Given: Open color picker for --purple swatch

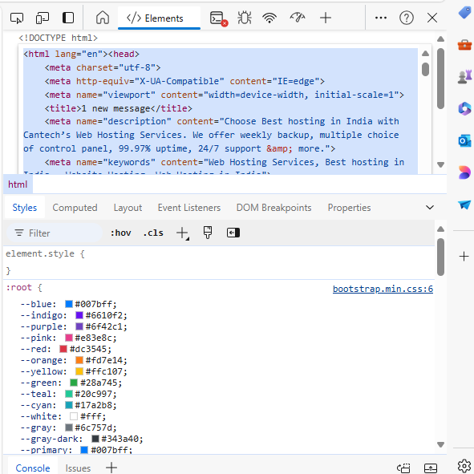Looking at the screenshot, I should click(79, 326).
